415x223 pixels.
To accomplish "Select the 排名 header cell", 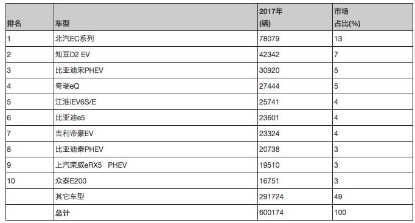I will (30, 17).
